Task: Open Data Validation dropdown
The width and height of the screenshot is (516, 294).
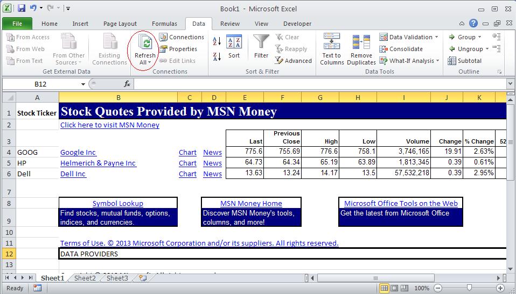Action: [x=409, y=37]
